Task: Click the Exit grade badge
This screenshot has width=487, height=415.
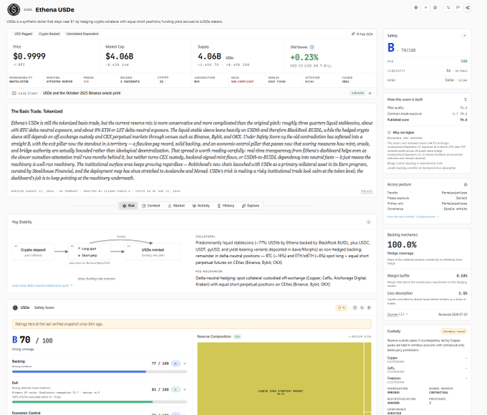Action: [175, 389]
